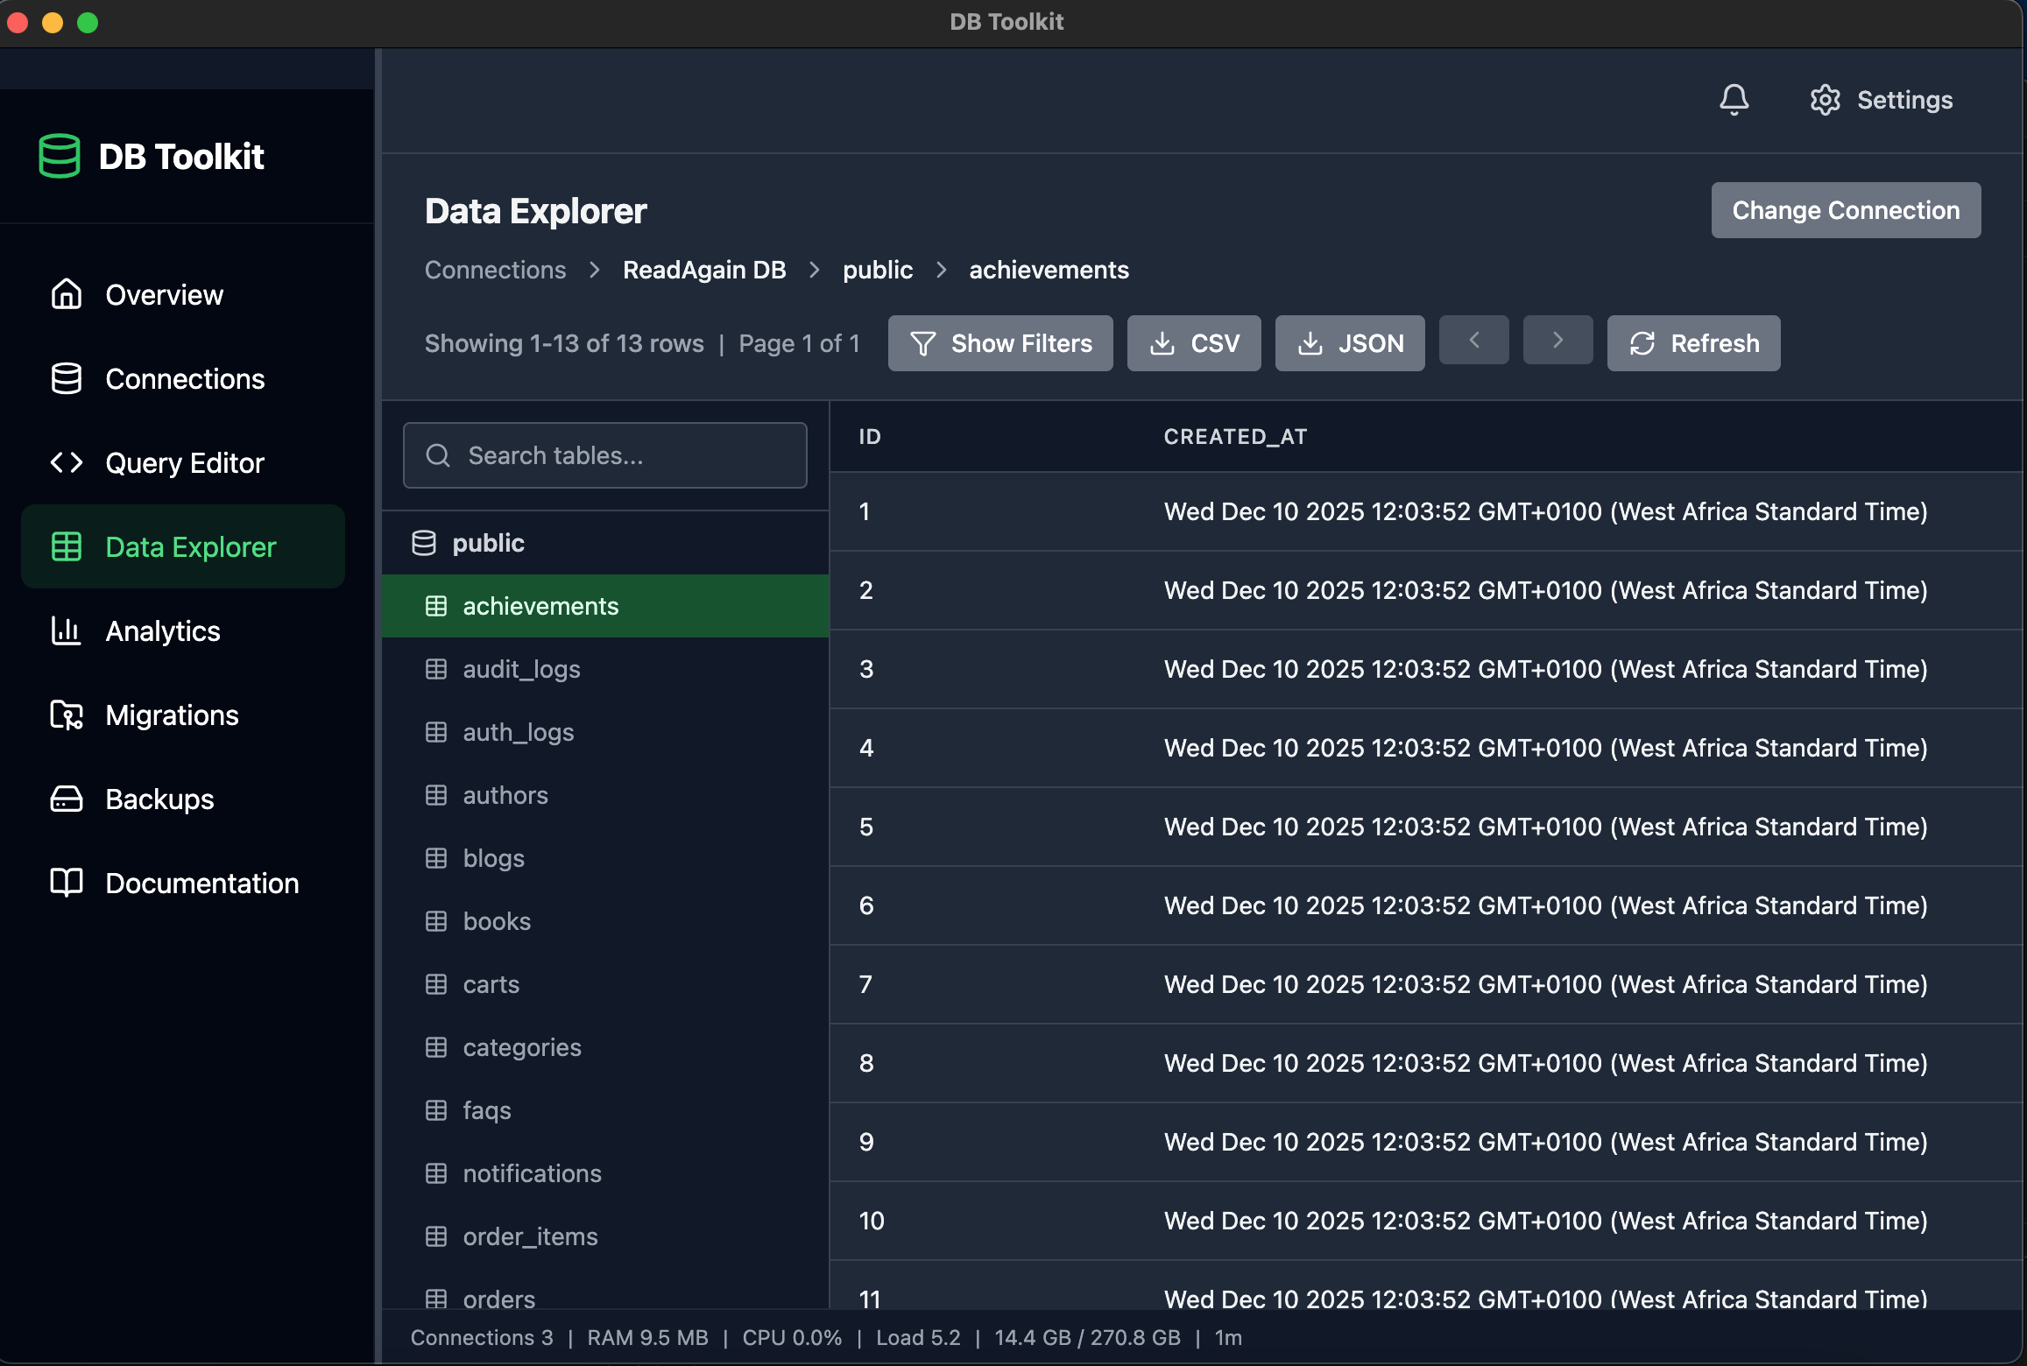Click the previous page chevron
This screenshot has width=2027, height=1366.
(x=1473, y=341)
